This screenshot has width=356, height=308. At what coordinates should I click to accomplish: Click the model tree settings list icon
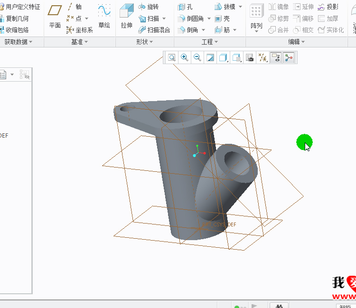tap(3, 75)
